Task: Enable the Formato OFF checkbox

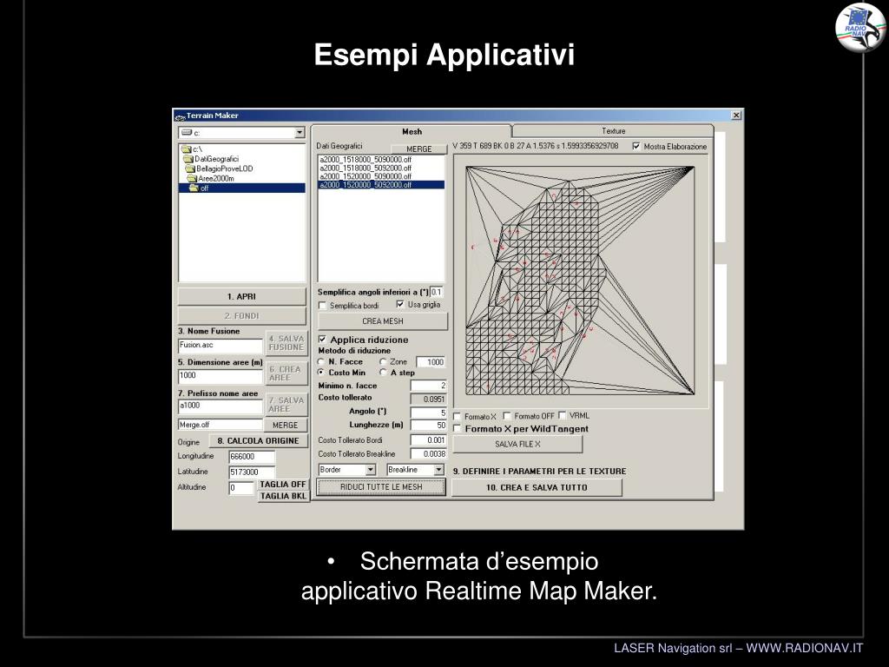Action: pos(507,416)
